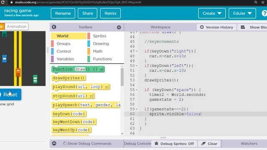
Task: Click the workspace resize handle dots
Action: click(x=163, y=137)
